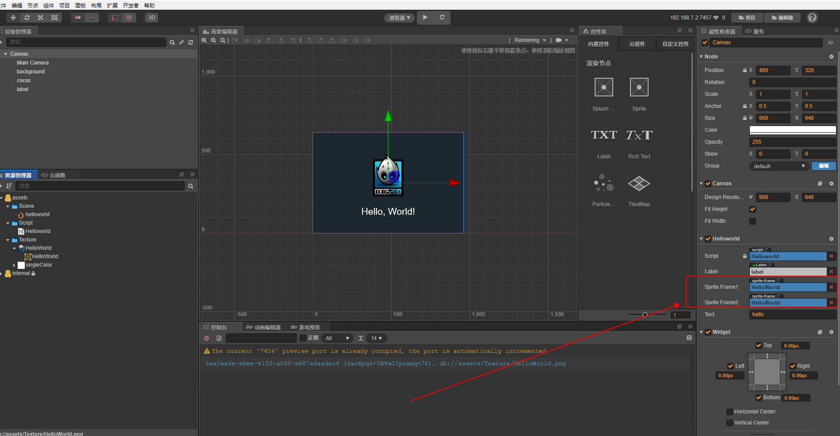Toggle the Fit Height checkbox
Image resolution: width=840 pixels, height=436 pixels.
click(752, 209)
